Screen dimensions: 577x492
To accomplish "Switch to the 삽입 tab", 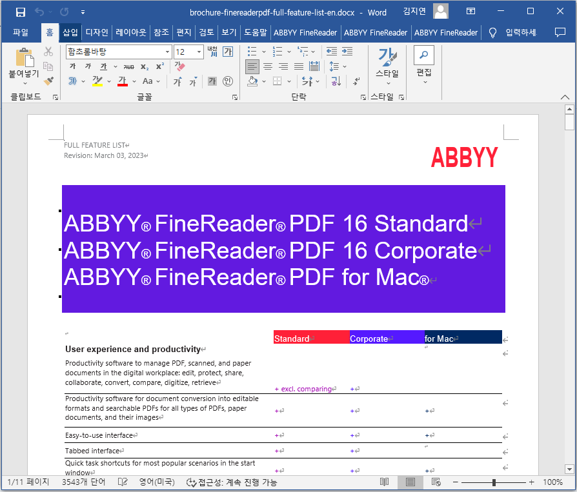I will coord(70,32).
